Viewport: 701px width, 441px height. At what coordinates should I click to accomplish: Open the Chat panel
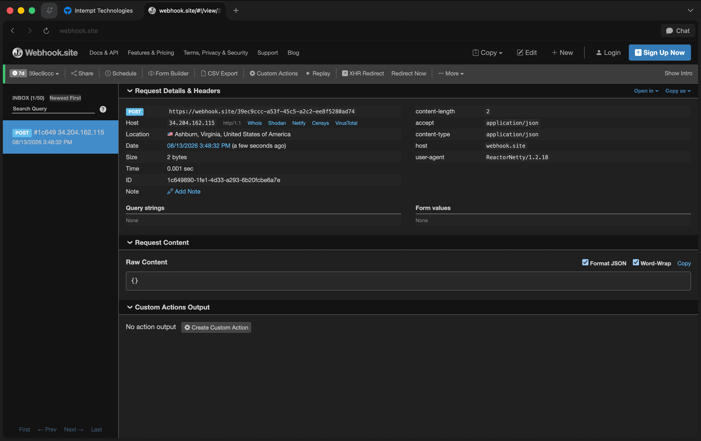[678, 31]
